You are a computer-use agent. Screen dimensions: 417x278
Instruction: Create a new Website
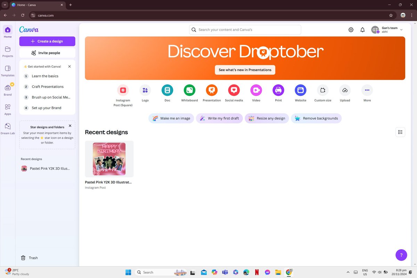click(x=301, y=90)
